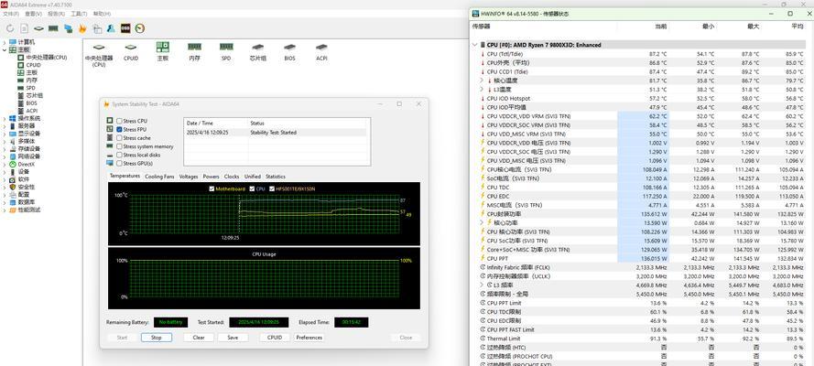814x366 pixels.
Task: Open 主板 large icon in main pane
Action: click(162, 52)
